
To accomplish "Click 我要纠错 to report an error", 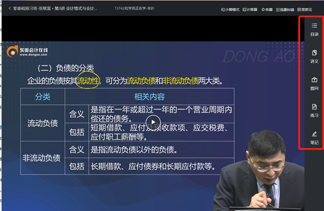I will pos(285,9).
